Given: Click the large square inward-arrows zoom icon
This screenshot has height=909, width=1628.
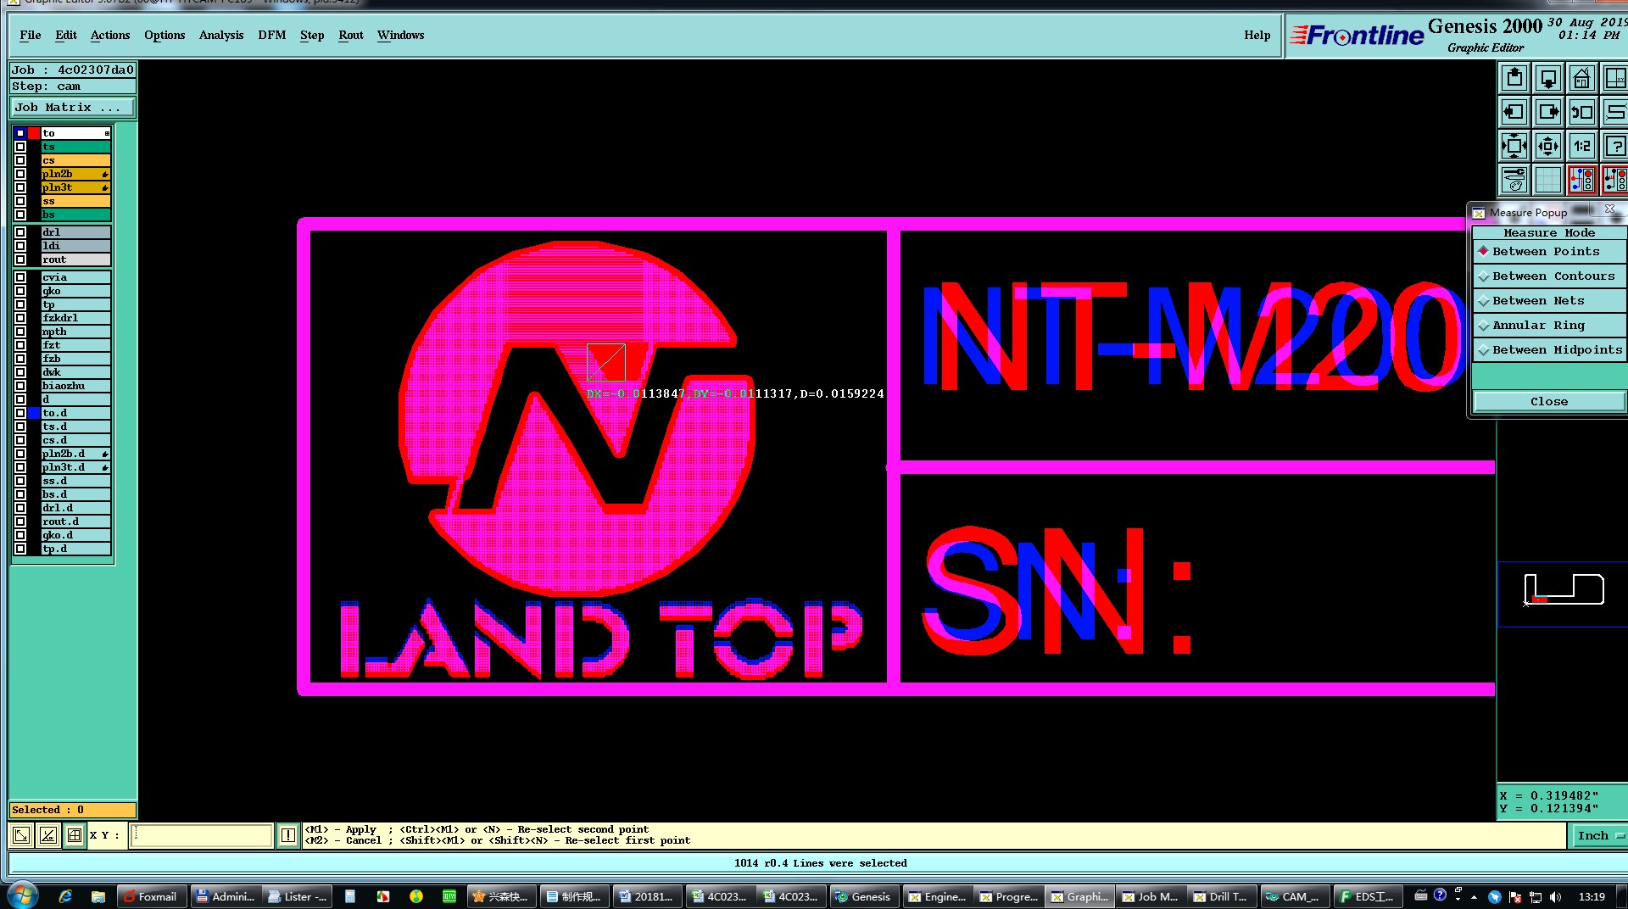Looking at the screenshot, I should 1514,146.
